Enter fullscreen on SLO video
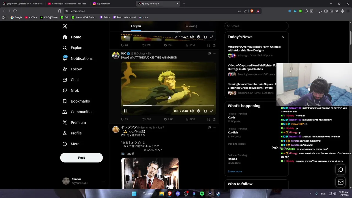This screenshot has width=352, height=198. pyautogui.click(x=212, y=111)
